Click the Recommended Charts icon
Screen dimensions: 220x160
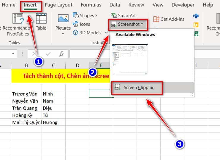point(218,18)
